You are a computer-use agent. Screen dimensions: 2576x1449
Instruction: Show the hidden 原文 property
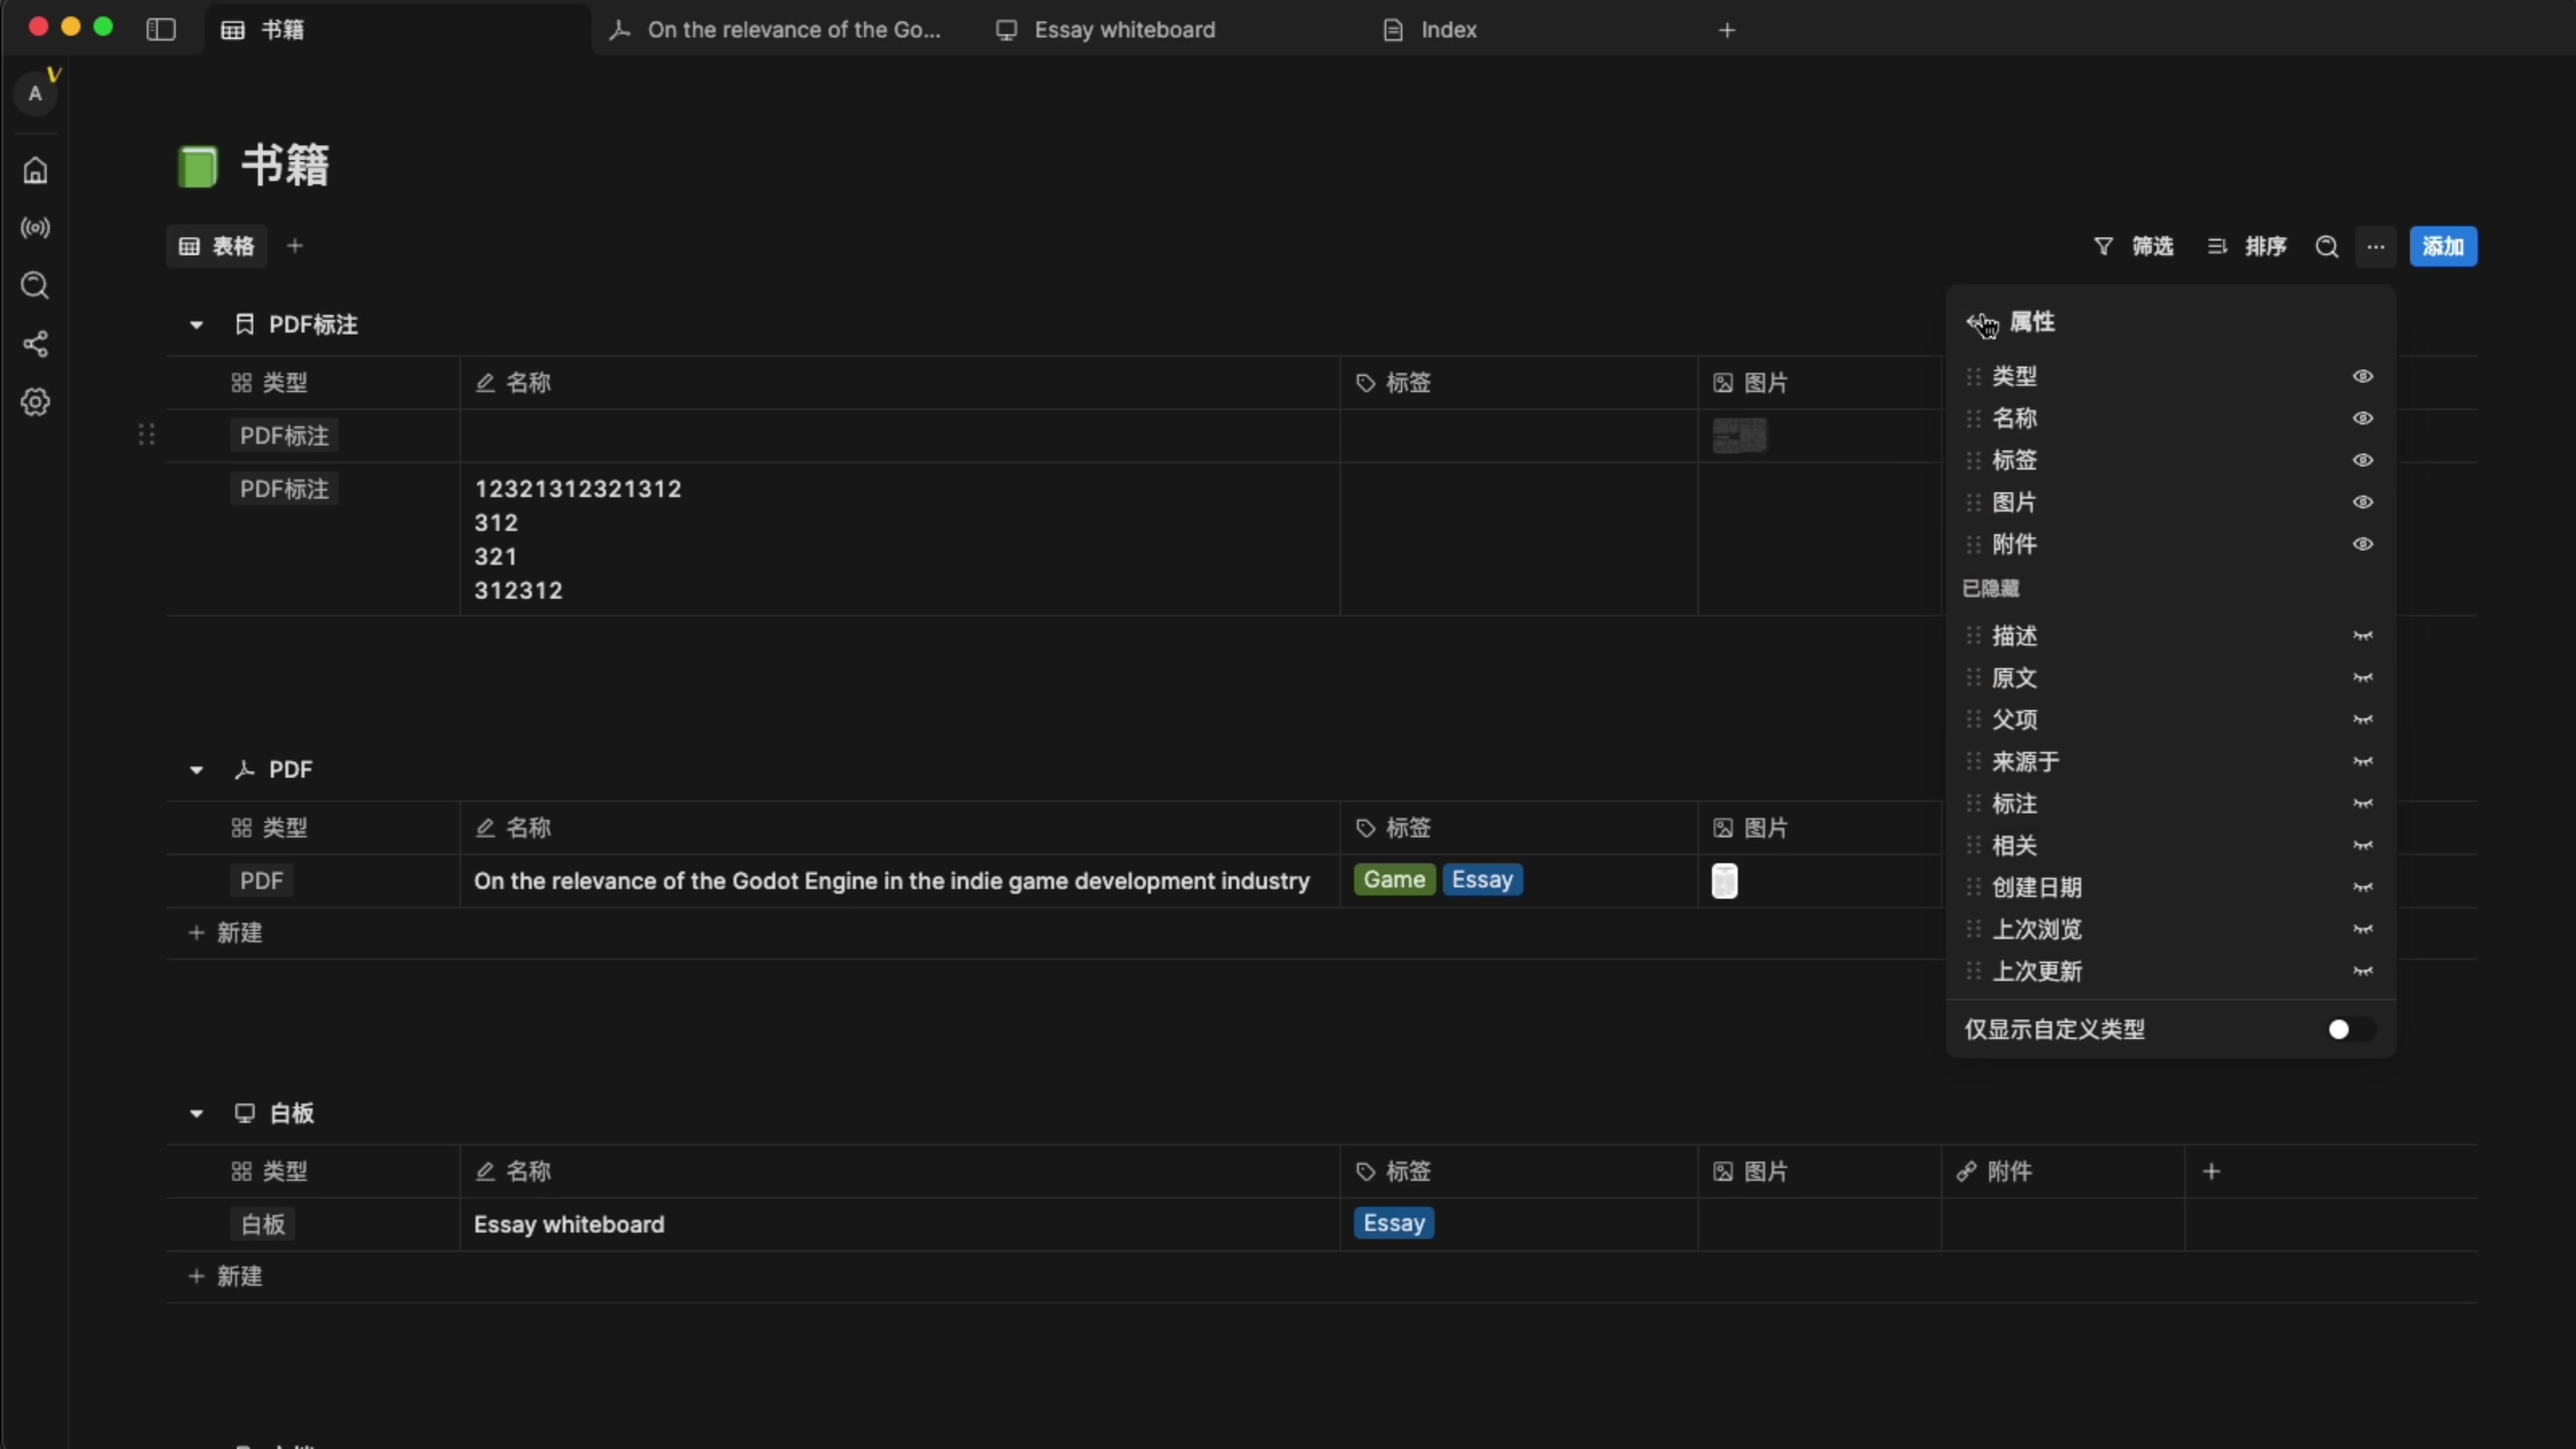[2363, 678]
